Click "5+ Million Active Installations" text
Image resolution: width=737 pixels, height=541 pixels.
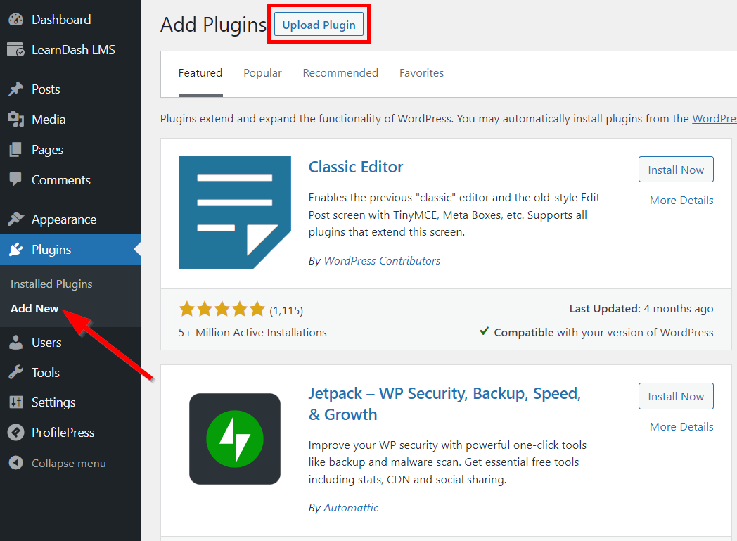pyautogui.click(x=252, y=332)
